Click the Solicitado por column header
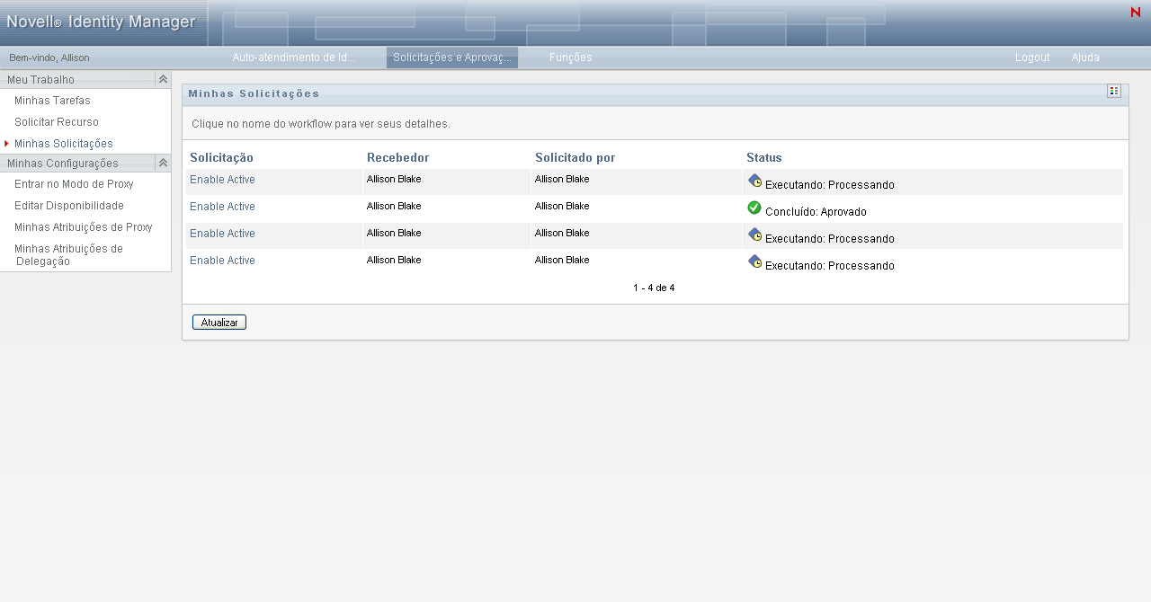The width and height of the screenshot is (1151, 602). click(575, 158)
